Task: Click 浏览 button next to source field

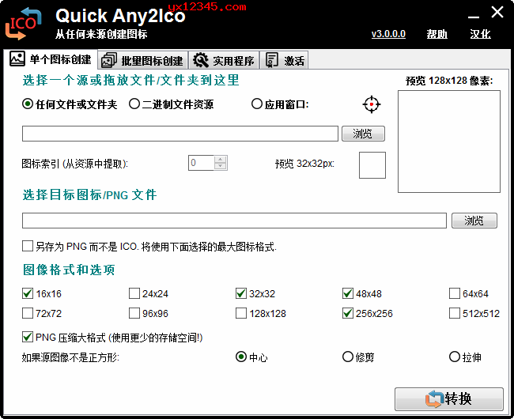Action: coord(363,134)
